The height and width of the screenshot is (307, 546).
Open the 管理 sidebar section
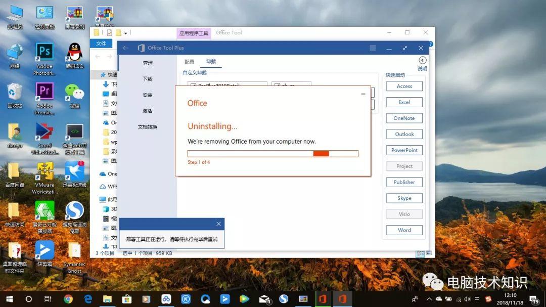pyautogui.click(x=148, y=63)
